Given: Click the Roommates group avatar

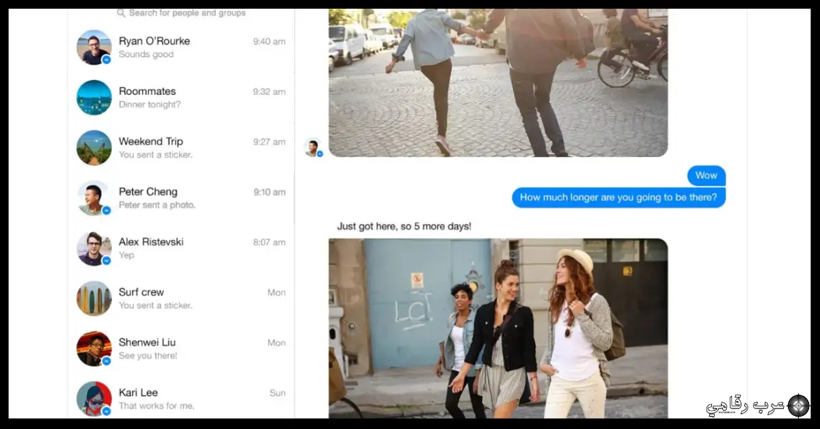Looking at the screenshot, I should coord(94,98).
